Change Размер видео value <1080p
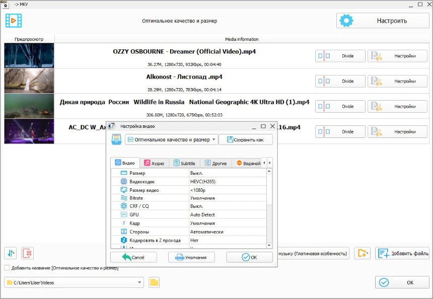 click(228, 190)
